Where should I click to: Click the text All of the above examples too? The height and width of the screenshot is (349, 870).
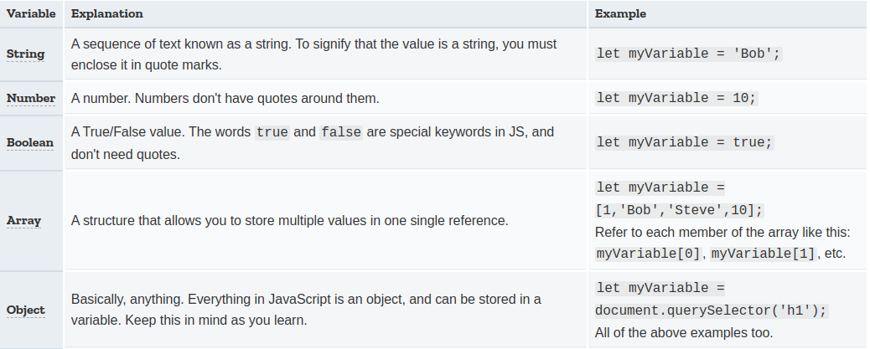click(684, 333)
